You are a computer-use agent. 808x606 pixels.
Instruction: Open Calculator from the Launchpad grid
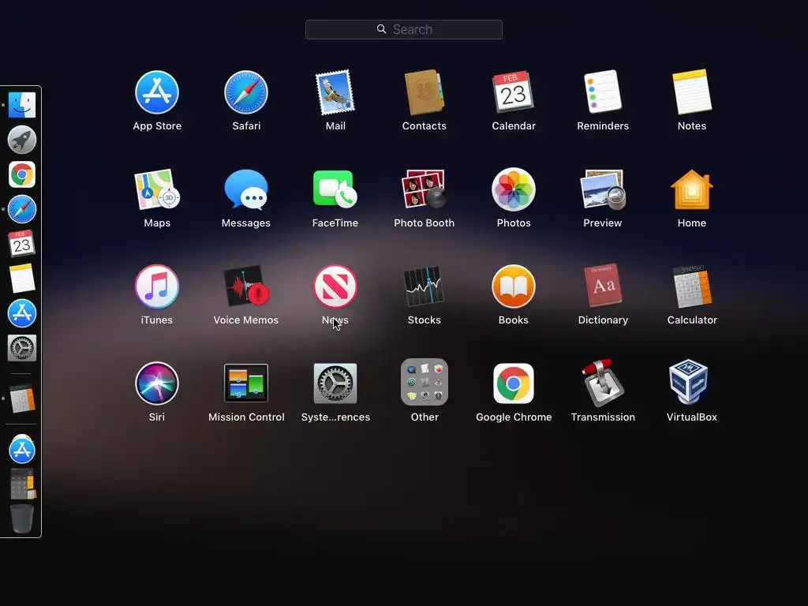[x=692, y=286]
